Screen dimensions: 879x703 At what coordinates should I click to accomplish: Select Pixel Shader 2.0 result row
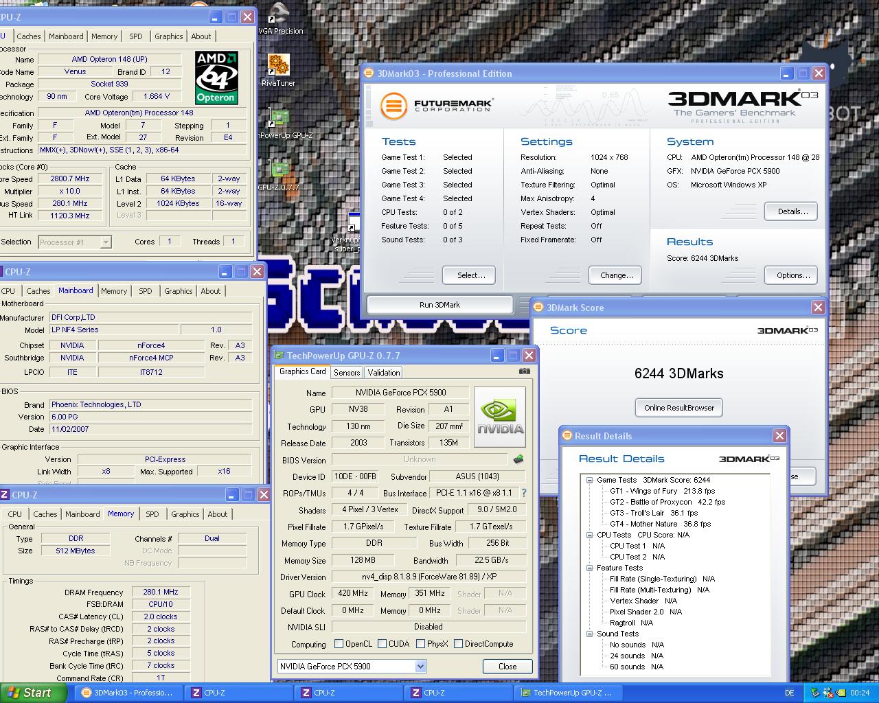point(646,612)
